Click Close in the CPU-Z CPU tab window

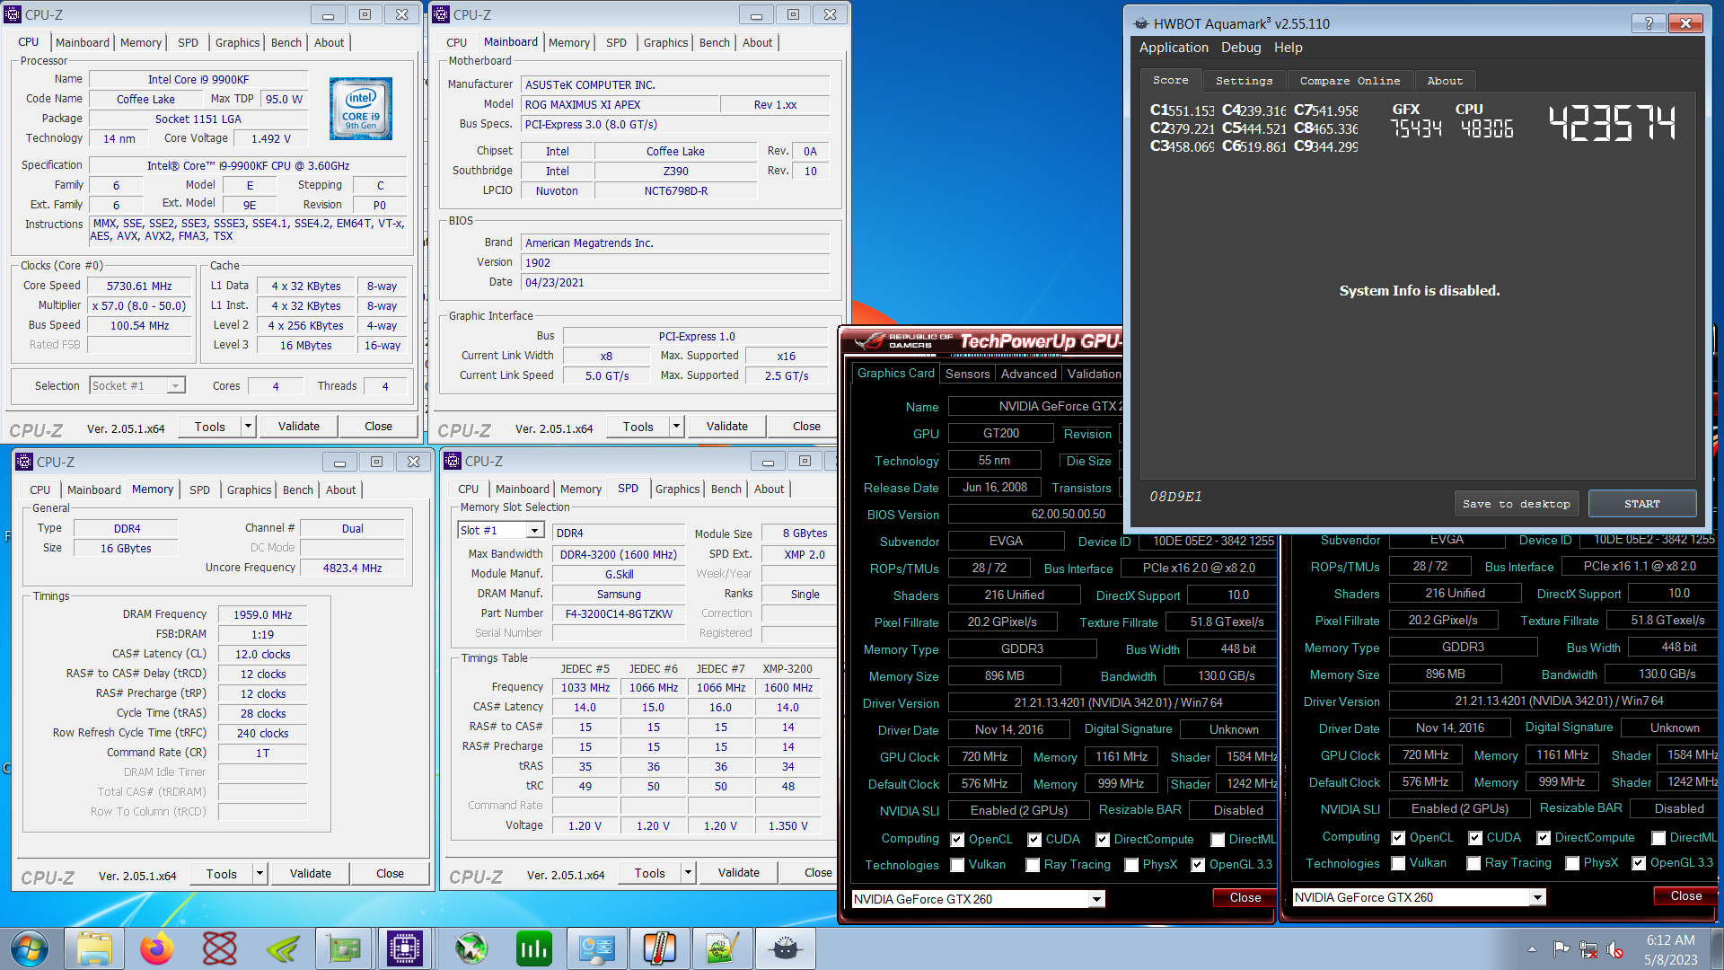pos(378,427)
